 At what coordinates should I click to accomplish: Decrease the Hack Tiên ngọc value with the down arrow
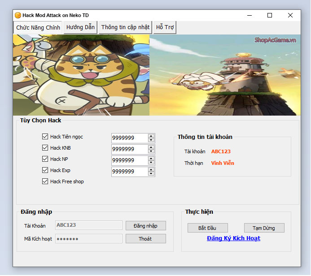click(151, 140)
